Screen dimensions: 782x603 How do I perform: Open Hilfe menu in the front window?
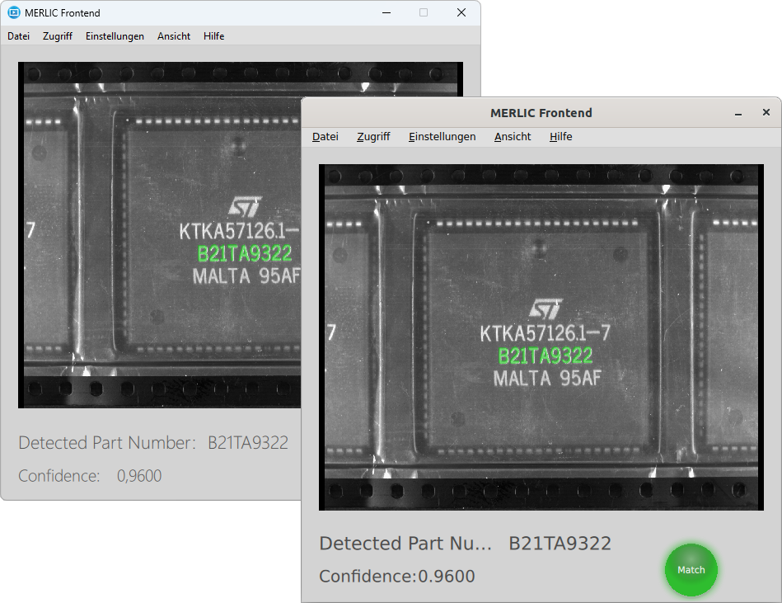click(x=560, y=137)
